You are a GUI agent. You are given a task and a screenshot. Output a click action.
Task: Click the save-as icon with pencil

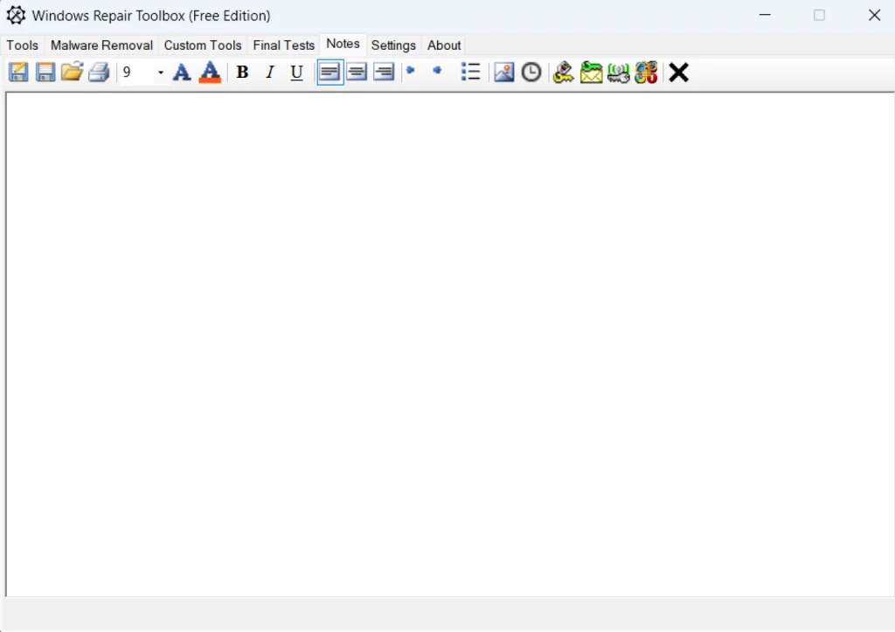point(18,73)
